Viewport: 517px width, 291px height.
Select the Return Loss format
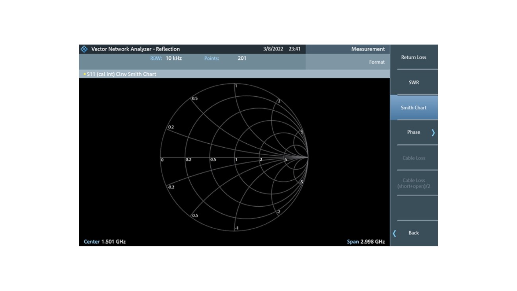pyautogui.click(x=414, y=57)
